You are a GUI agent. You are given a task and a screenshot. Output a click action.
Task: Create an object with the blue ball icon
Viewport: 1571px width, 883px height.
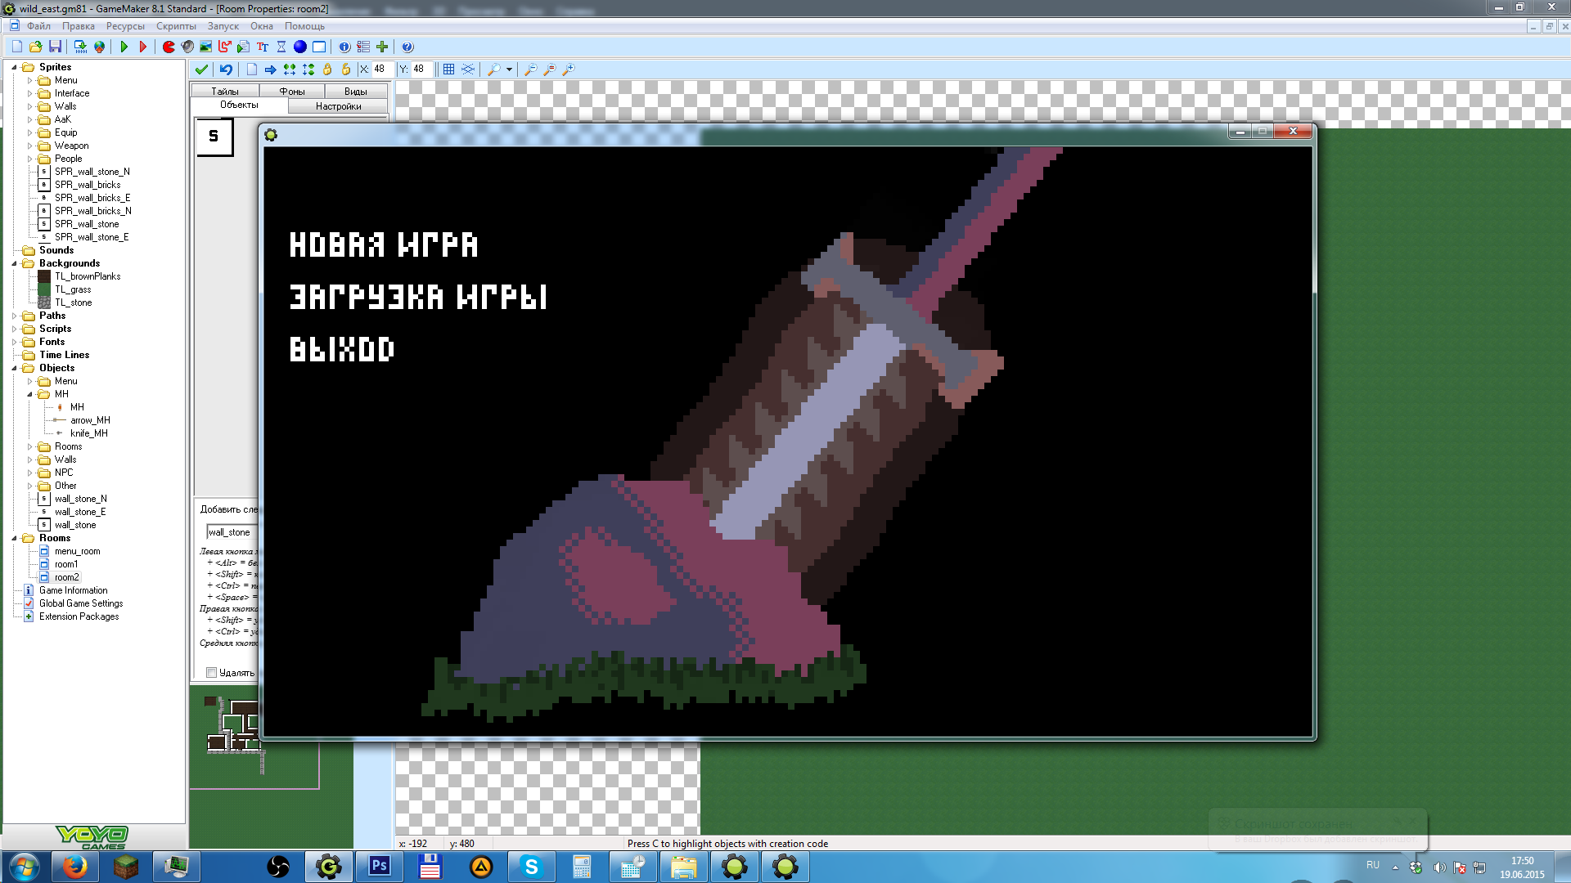pyautogui.click(x=300, y=47)
